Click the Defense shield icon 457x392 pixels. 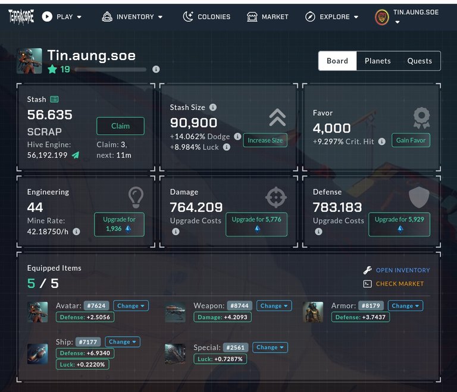tap(419, 197)
